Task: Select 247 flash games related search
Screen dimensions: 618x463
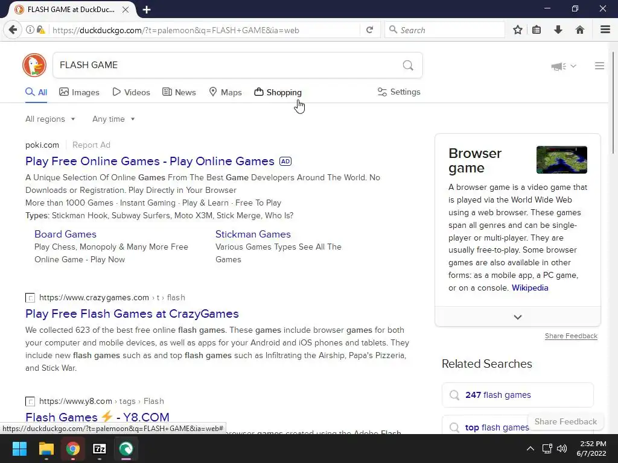Action: tap(517, 395)
